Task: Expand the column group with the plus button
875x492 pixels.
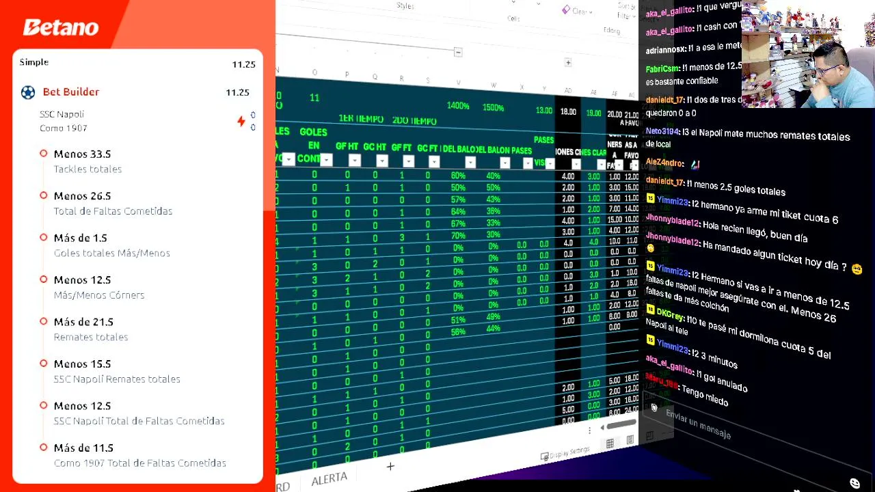Action: (x=567, y=63)
